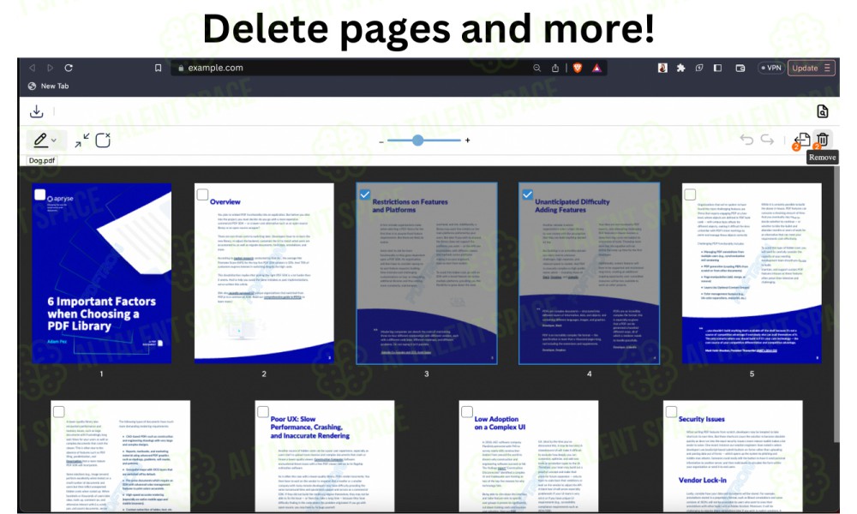Click the undo arrow
857x514 pixels.
point(746,140)
